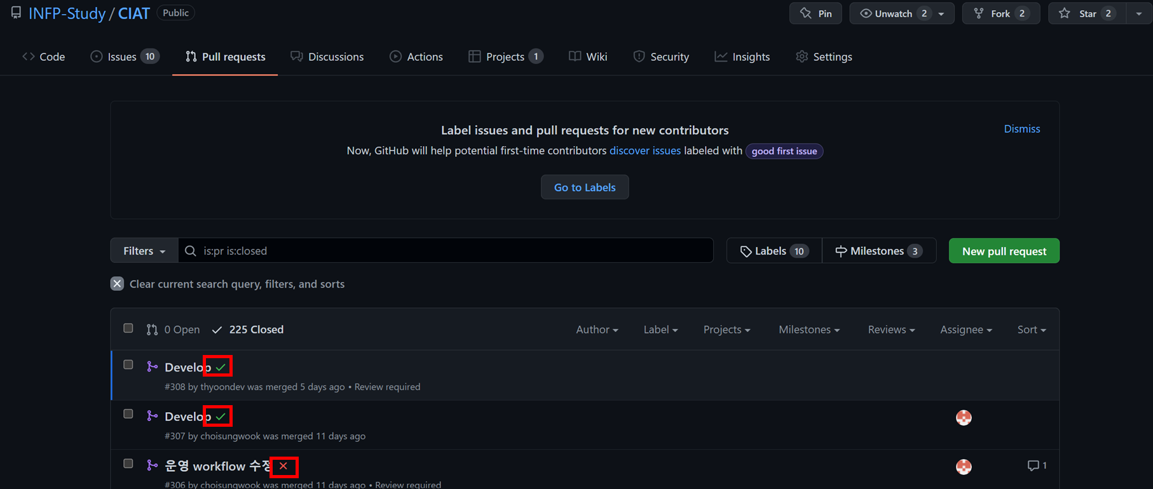
Task: Click the green check status on #308
Action: (221, 367)
